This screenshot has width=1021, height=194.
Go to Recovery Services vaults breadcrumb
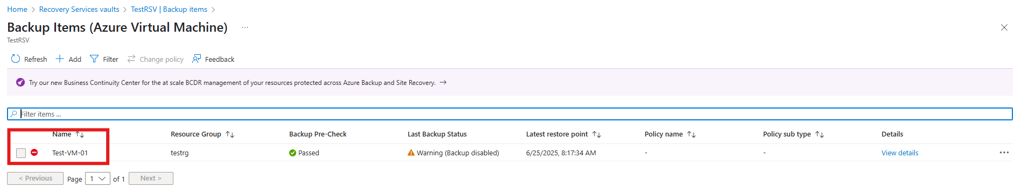pos(79,9)
